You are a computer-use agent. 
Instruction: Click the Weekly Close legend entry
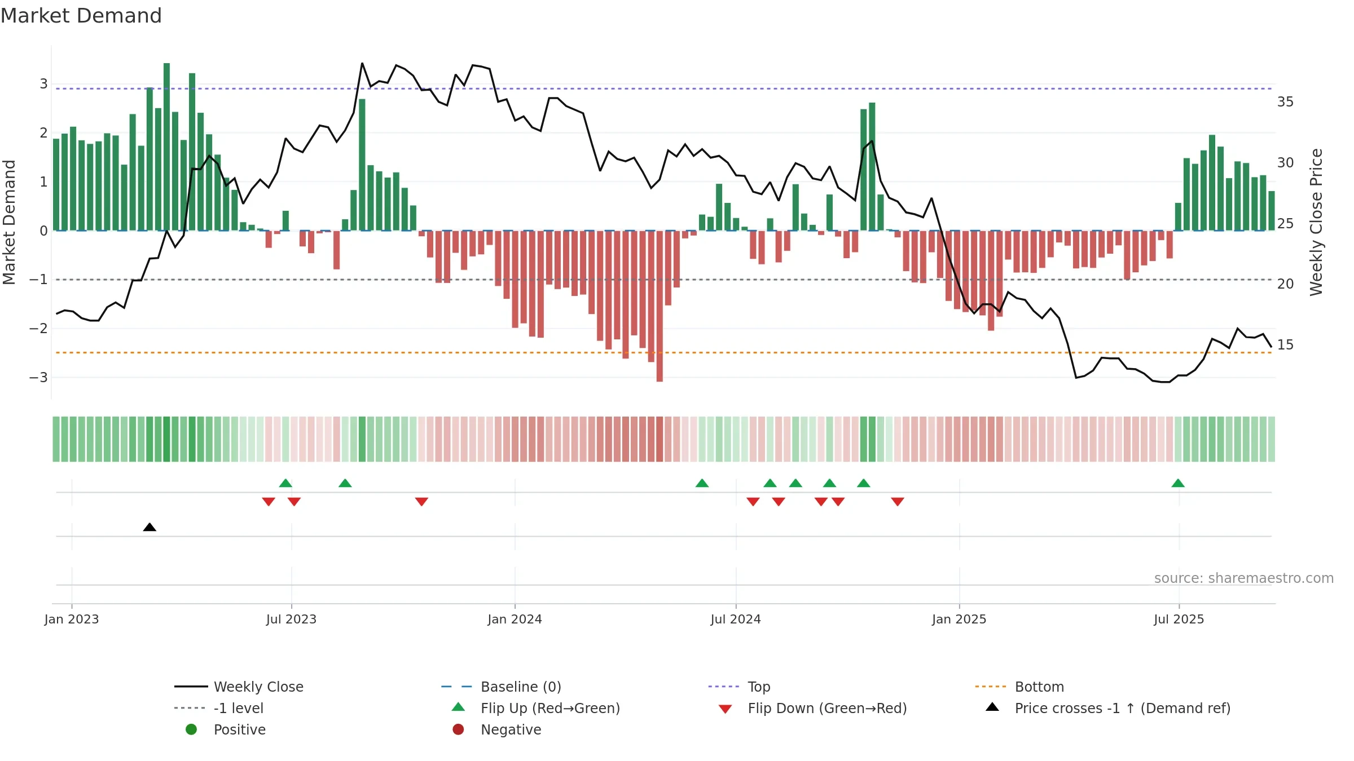pos(239,687)
